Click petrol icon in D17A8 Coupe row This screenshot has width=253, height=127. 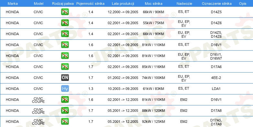(65, 111)
